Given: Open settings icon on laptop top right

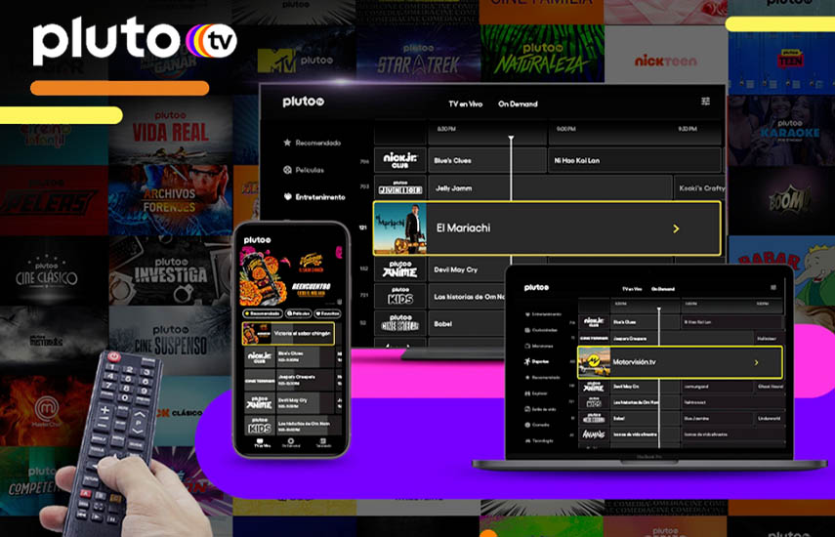Looking at the screenshot, I should [x=773, y=287].
